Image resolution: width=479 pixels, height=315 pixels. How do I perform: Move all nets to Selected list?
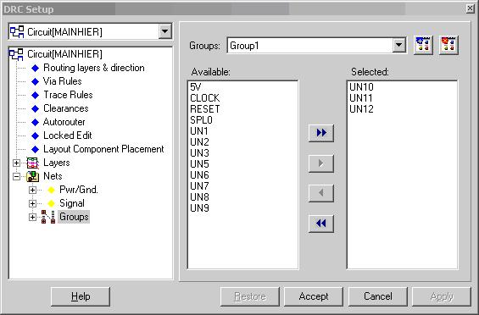[321, 133]
